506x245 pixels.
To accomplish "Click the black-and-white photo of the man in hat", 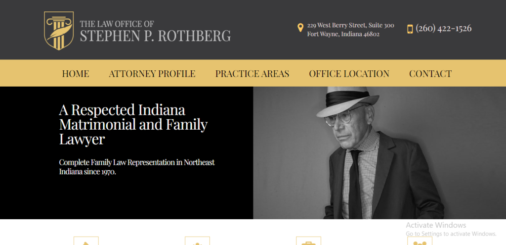I will (x=379, y=153).
